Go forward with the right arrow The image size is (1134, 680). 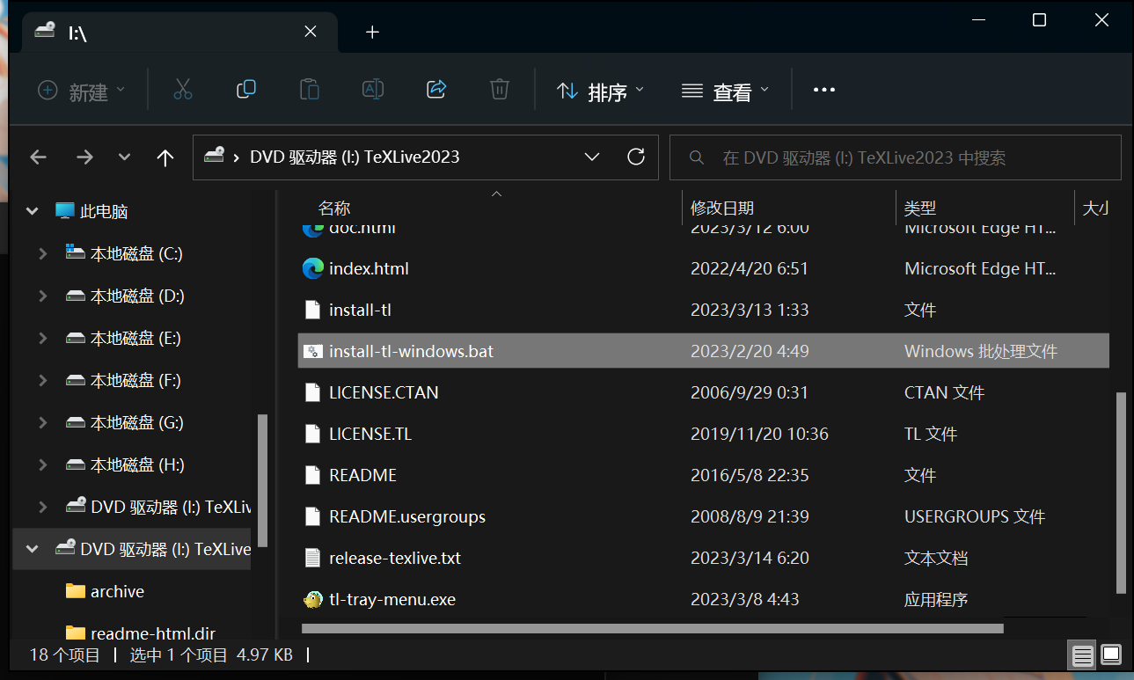84,157
